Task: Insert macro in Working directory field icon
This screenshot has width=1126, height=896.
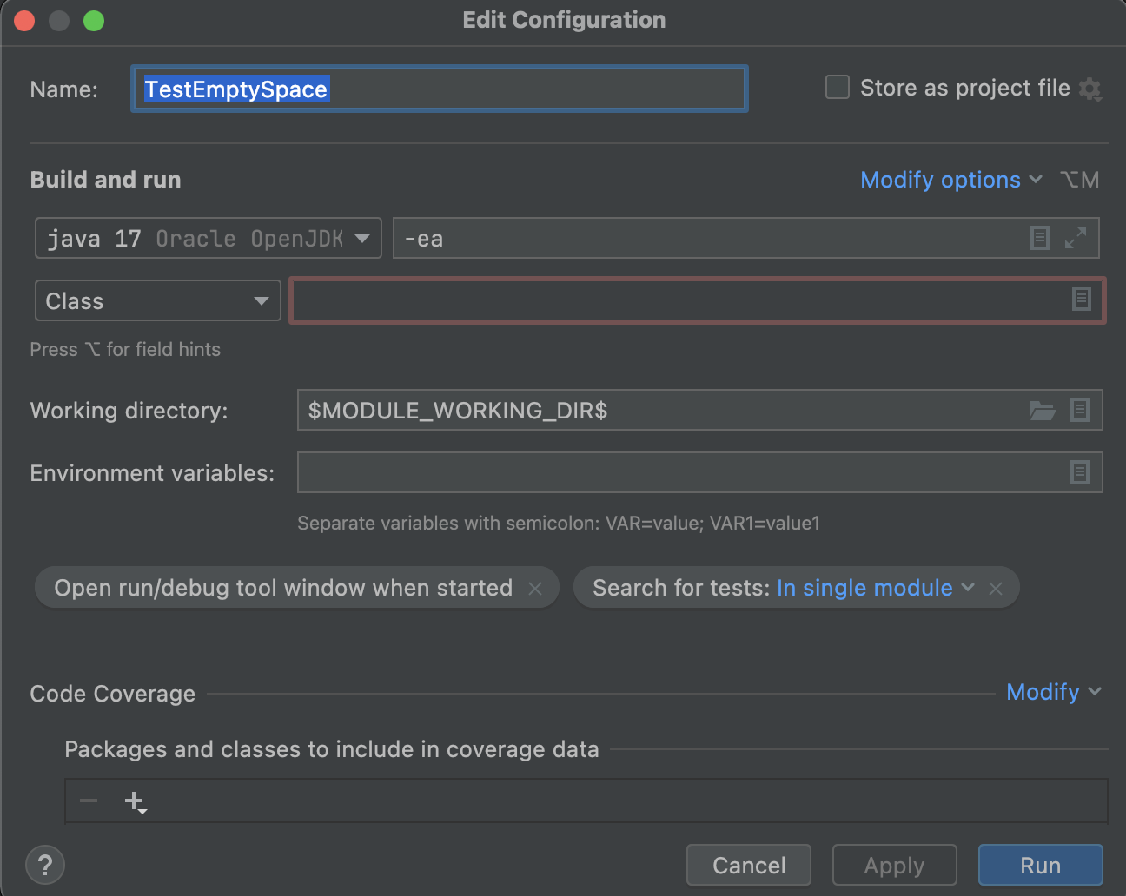Action: (x=1080, y=410)
